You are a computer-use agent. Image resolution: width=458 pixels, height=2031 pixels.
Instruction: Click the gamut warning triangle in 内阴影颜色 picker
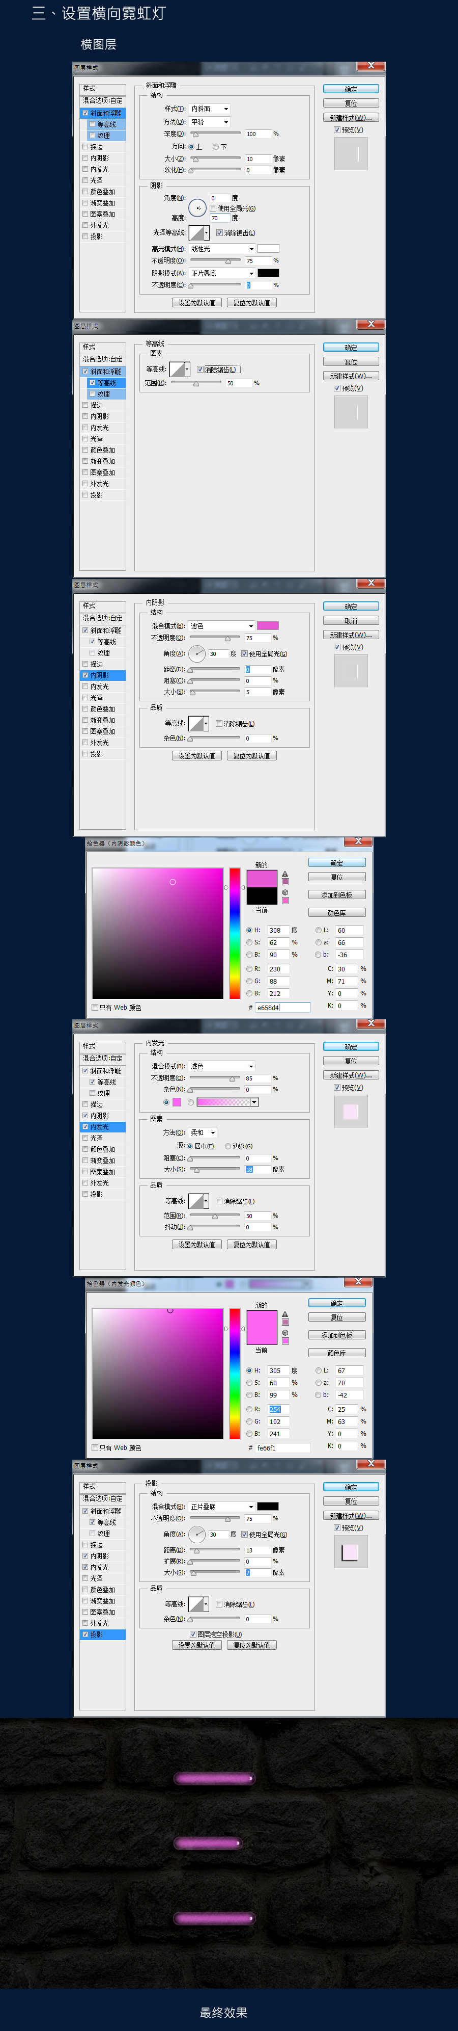coord(285,875)
